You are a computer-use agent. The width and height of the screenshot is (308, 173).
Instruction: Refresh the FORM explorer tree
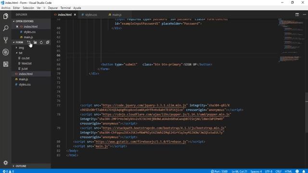[41, 42]
